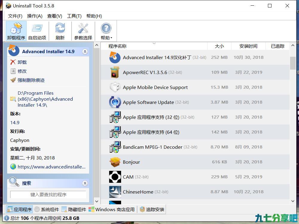Select the ApowerREC V1.3.5.6 icon

115,72
